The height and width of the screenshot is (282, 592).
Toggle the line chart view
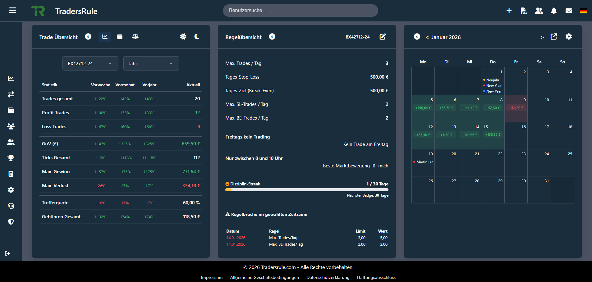click(105, 37)
